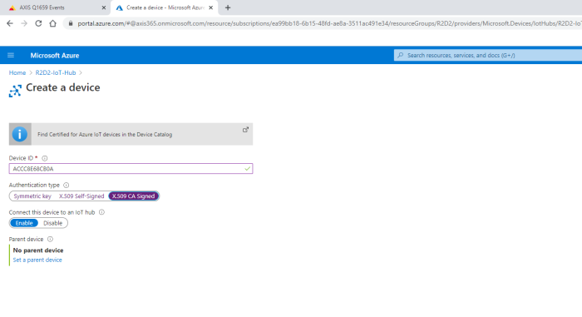Screen dimensions: 582x317
Task: Select the Create a device browser tab
Action: pos(165,7)
